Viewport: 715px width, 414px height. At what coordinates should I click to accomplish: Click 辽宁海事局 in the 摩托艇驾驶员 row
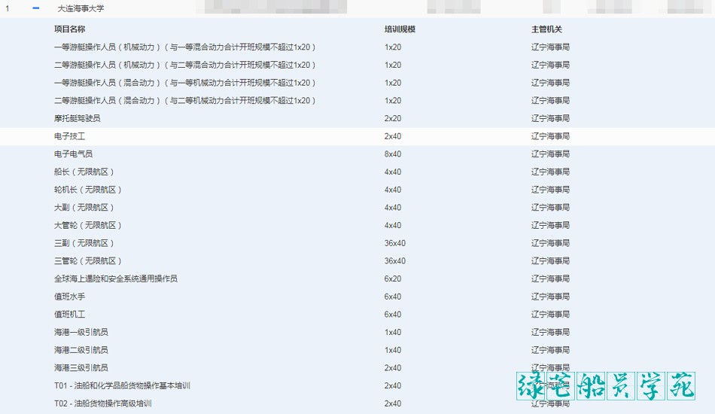click(550, 118)
